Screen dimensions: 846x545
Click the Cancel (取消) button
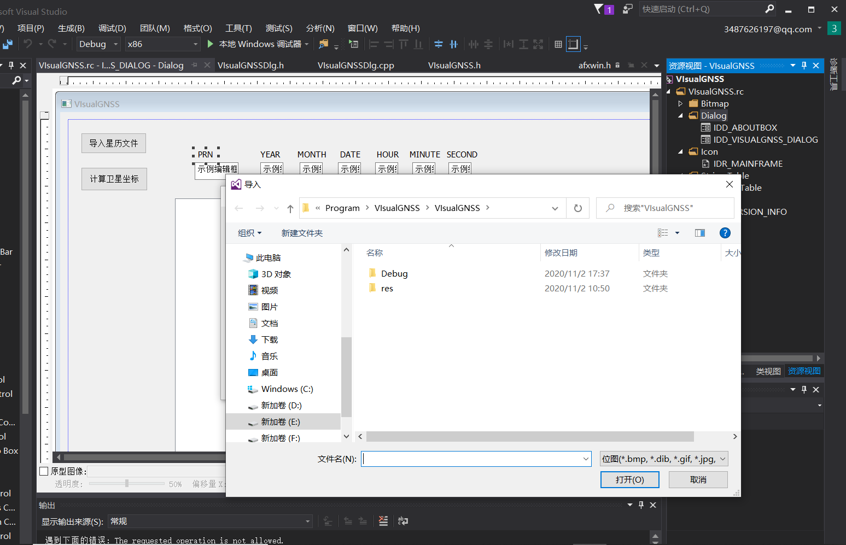[x=698, y=479]
